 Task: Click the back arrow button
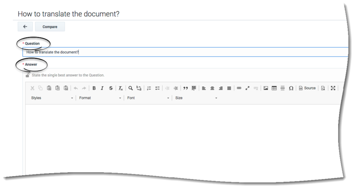click(x=25, y=26)
